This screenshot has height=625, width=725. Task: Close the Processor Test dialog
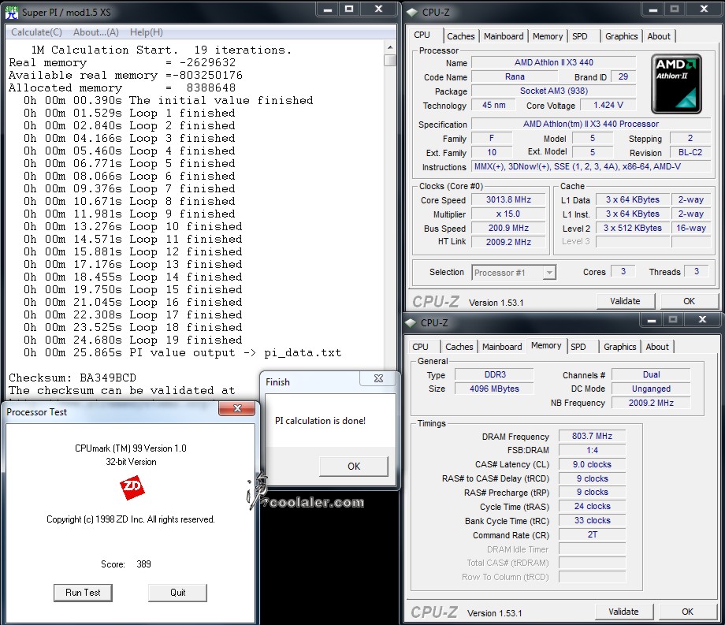(237, 408)
